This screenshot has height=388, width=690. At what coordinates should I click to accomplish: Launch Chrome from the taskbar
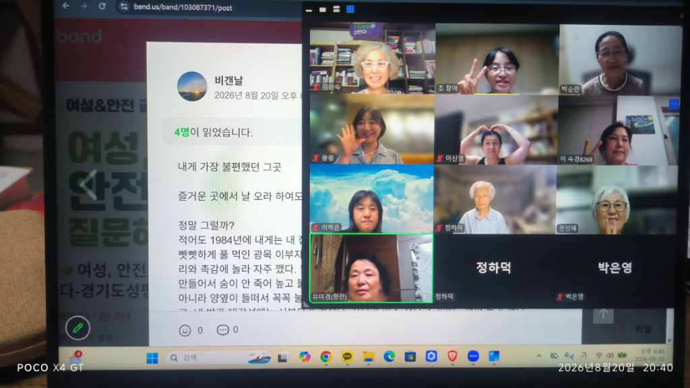tap(325, 357)
